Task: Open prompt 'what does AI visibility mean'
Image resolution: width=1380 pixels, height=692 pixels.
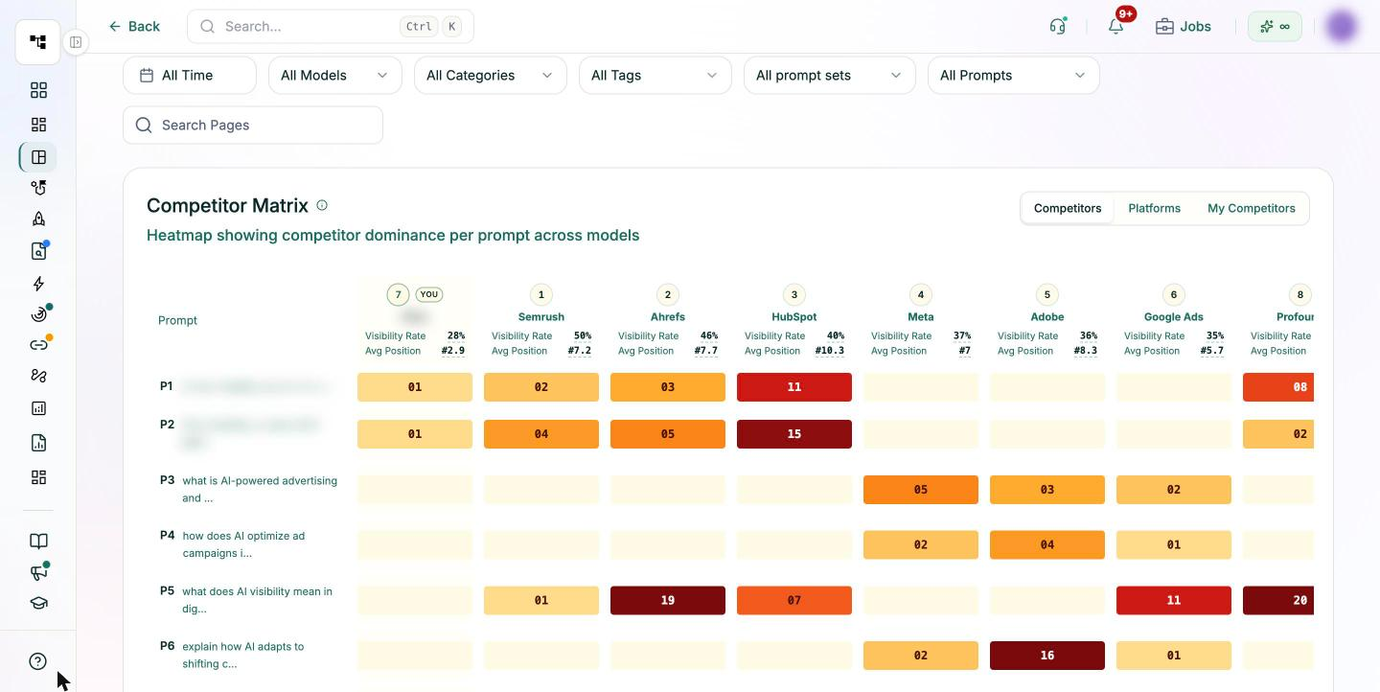Action: [257, 600]
